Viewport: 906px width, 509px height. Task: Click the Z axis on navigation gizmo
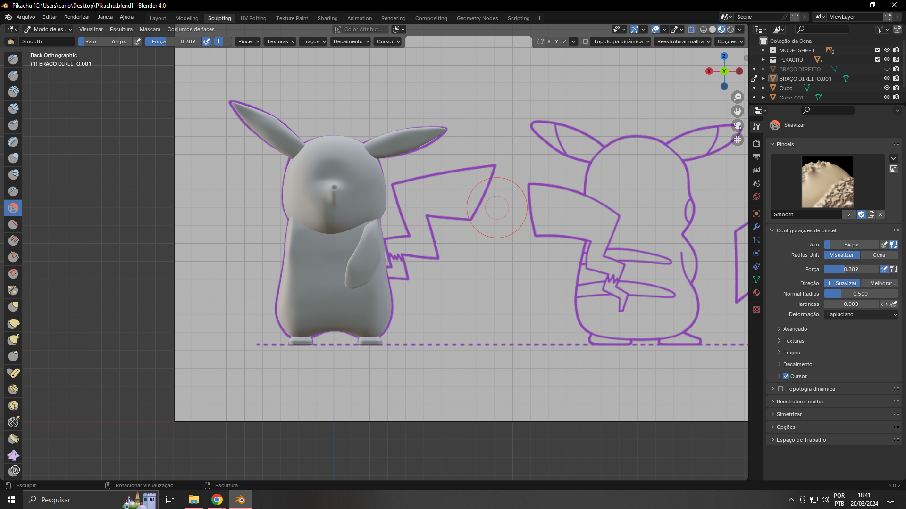(x=724, y=56)
